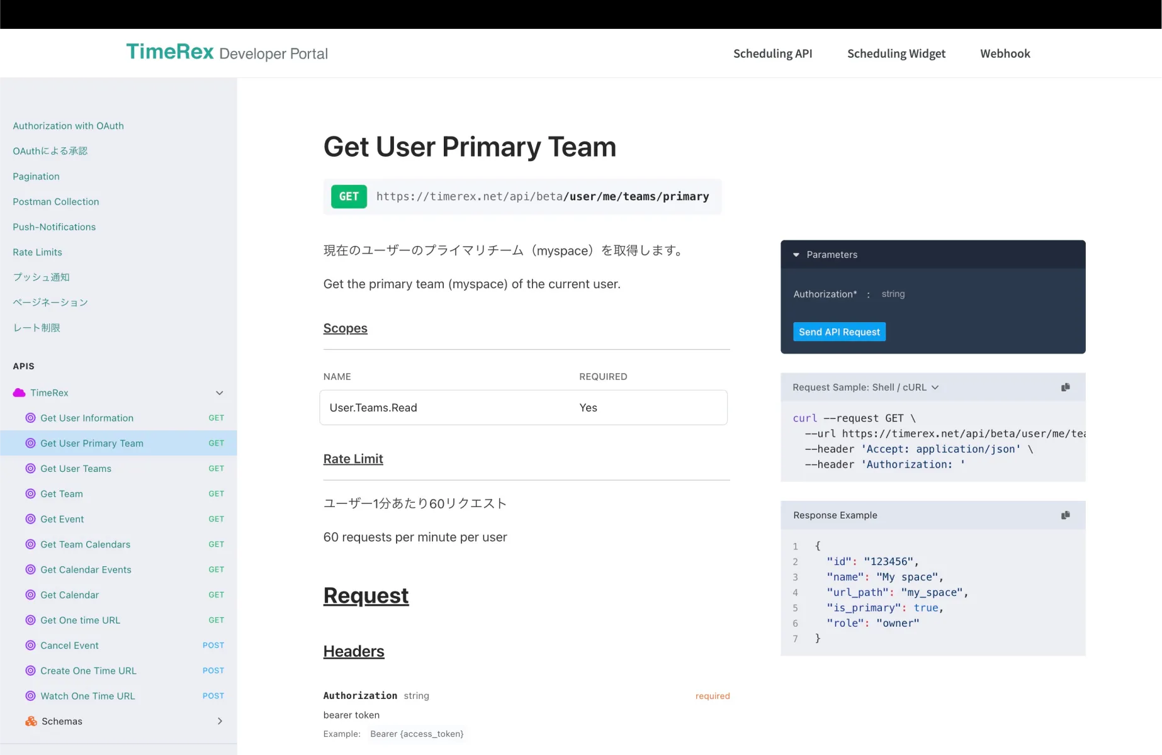Viewport: 1162px width, 755px height.
Task: Open the Postman Collection page
Action: coord(55,201)
